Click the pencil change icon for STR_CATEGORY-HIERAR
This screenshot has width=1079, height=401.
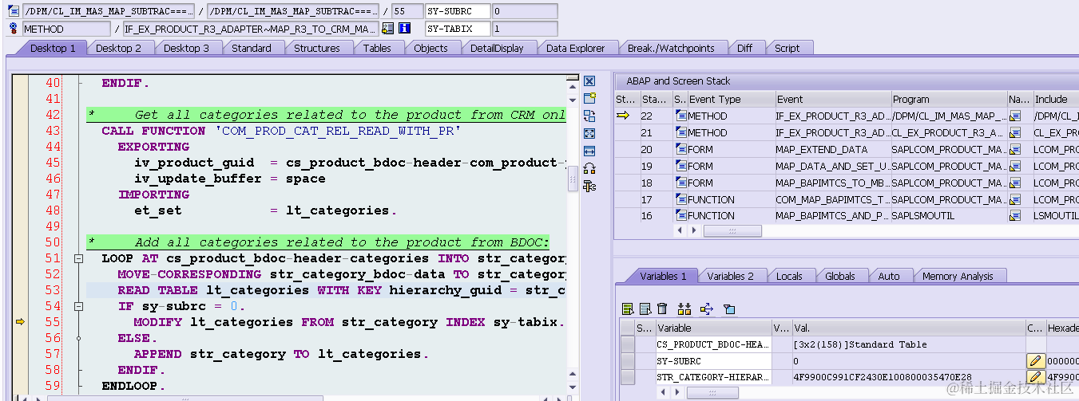coord(1035,377)
